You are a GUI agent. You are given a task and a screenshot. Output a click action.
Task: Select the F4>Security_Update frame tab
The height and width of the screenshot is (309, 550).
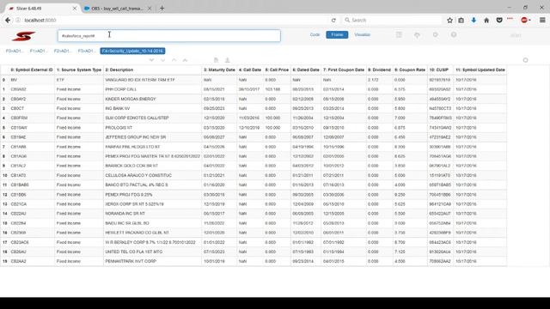click(x=132, y=51)
